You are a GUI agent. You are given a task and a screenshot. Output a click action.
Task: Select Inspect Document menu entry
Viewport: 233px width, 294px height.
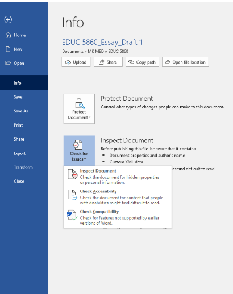point(118,177)
